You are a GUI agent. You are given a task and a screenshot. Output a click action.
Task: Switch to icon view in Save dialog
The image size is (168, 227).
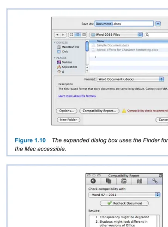point(72,35)
